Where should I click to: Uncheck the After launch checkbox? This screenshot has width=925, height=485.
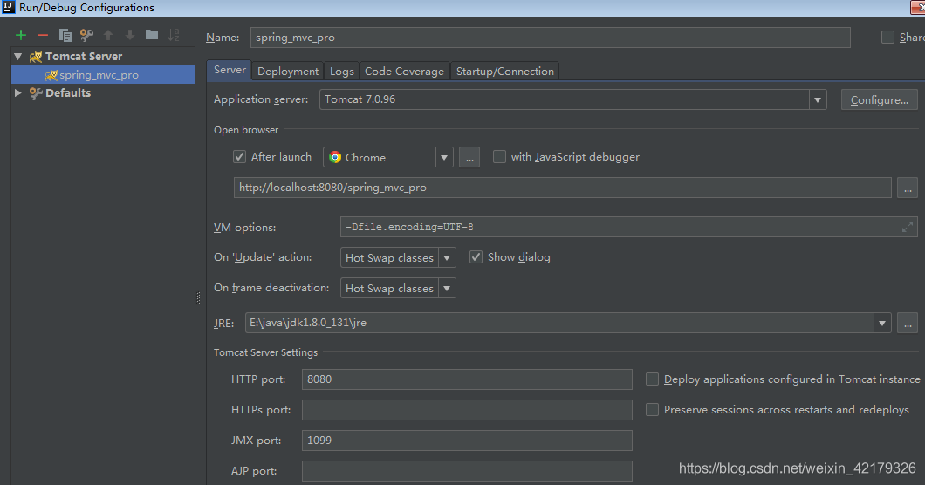pos(239,157)
